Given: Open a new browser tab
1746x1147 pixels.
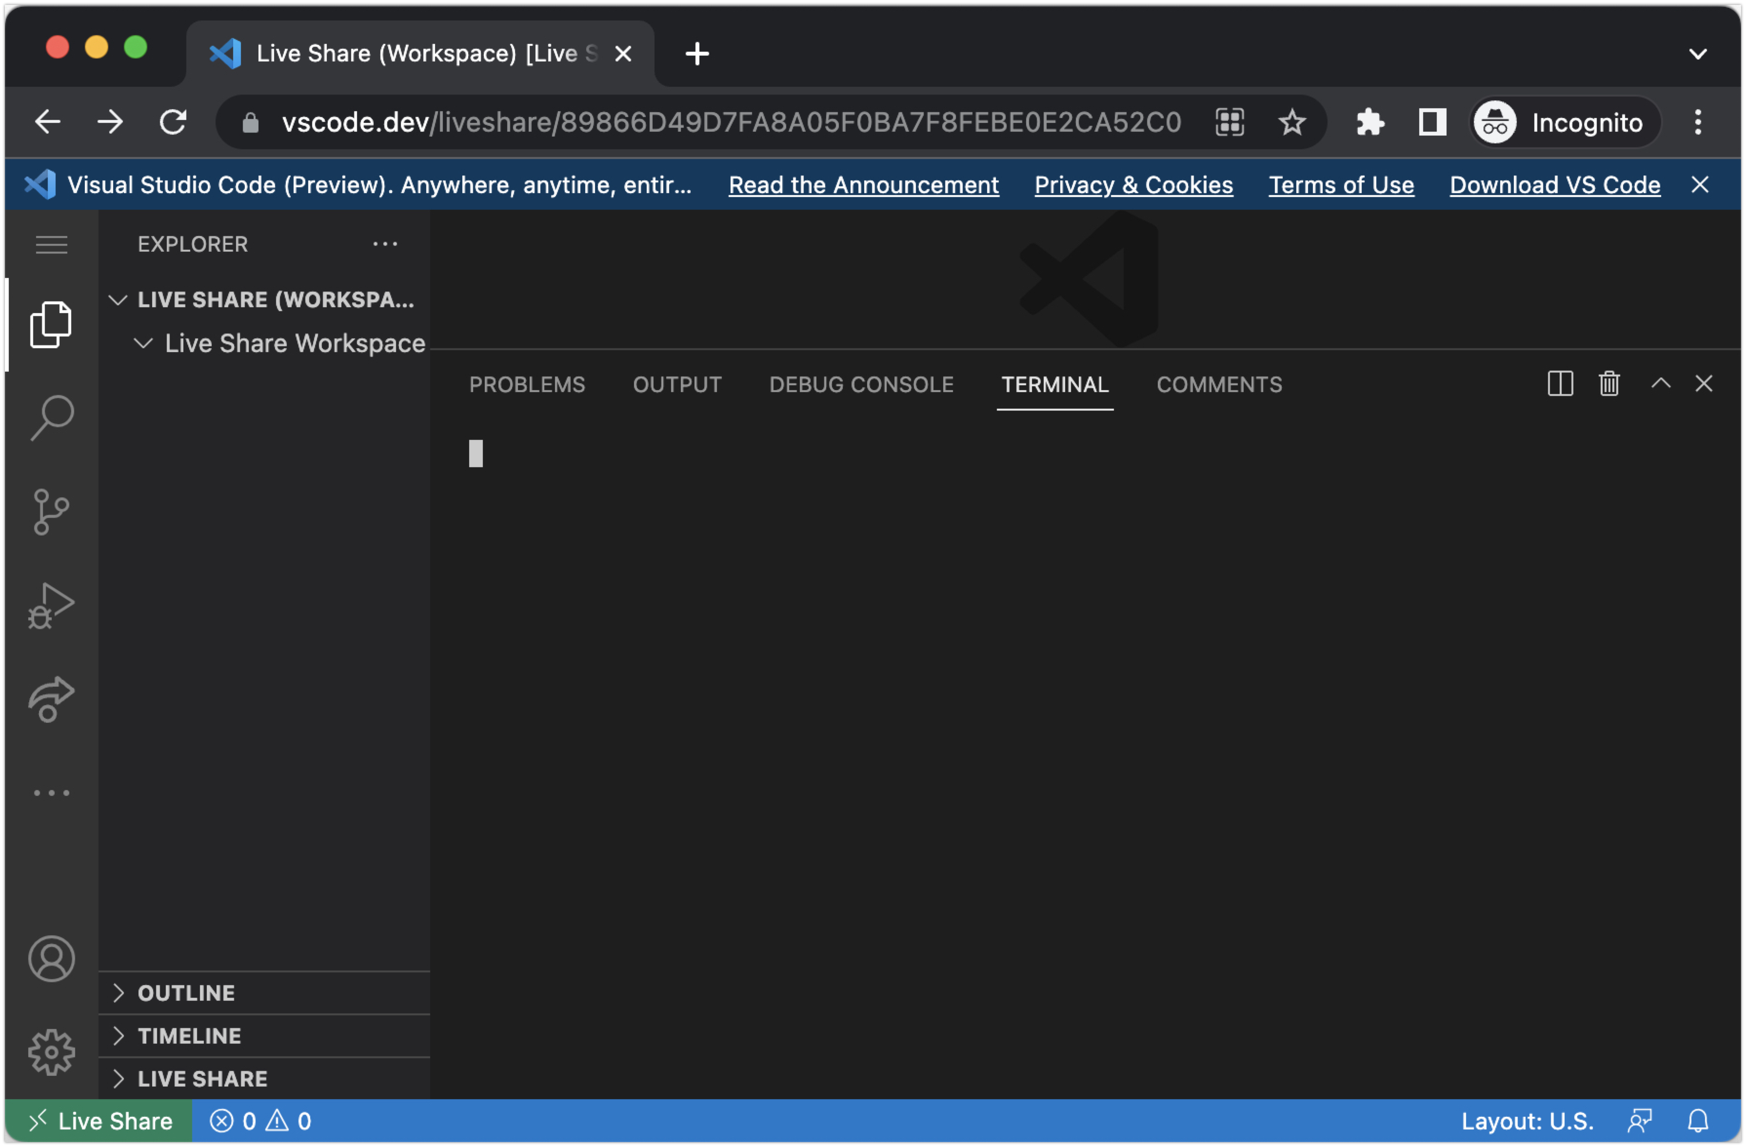Looking at the screenshot, I should tap(697, 54).
